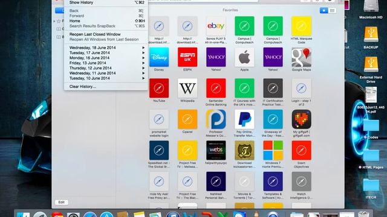Open the Download kickasstorrents favorite
Screen dimensions: 387x217
click(244, 150)
